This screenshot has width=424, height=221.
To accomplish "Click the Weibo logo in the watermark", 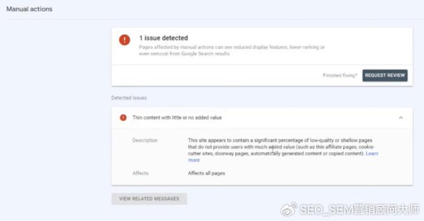I will pos(289,209).
